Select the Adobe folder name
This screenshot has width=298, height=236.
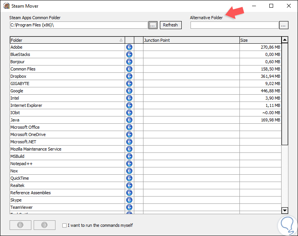16,47
